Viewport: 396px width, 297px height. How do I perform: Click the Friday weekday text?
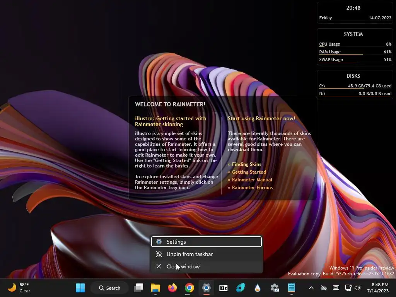[325, 18]
